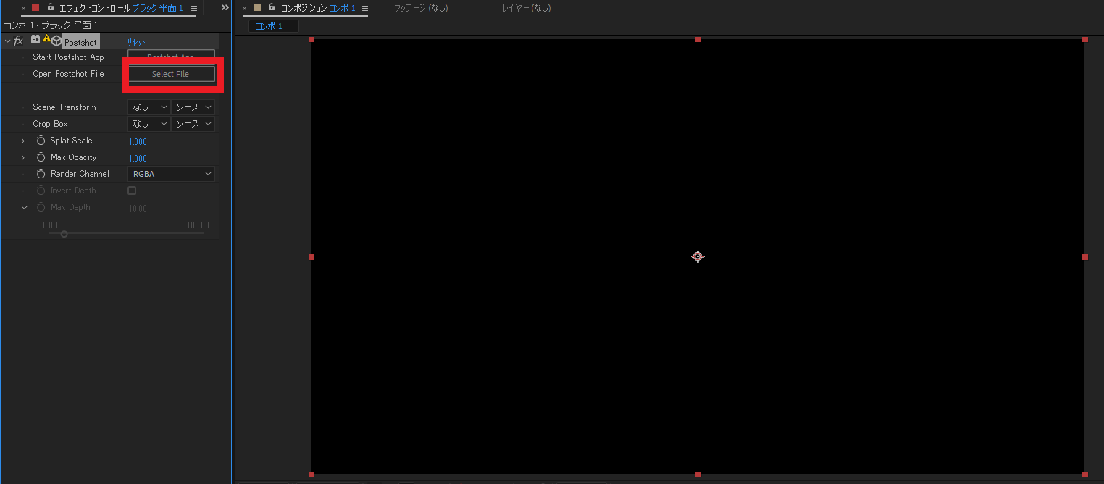
Task: Click the save animation preset icon
Action: click(x=35, y=41)
